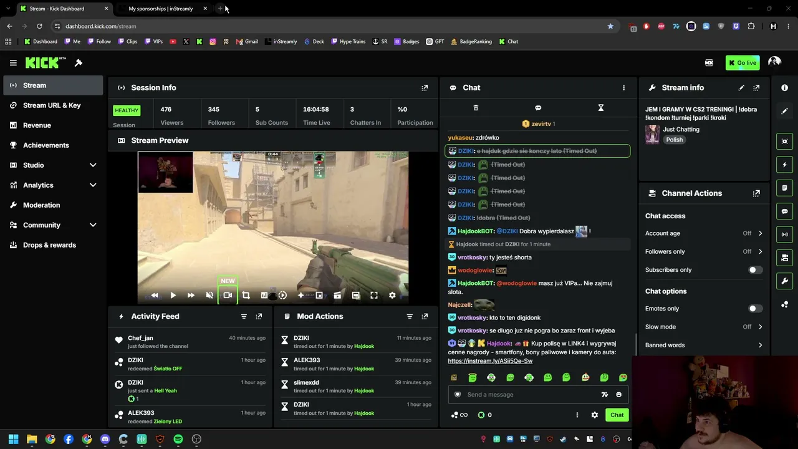Clear chat with the trash icon
Viewport: 798px width, 449px height.
(x=476, y=108)
